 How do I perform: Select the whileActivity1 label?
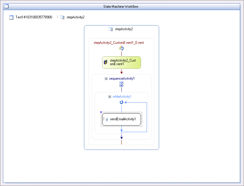pos(122,97)
